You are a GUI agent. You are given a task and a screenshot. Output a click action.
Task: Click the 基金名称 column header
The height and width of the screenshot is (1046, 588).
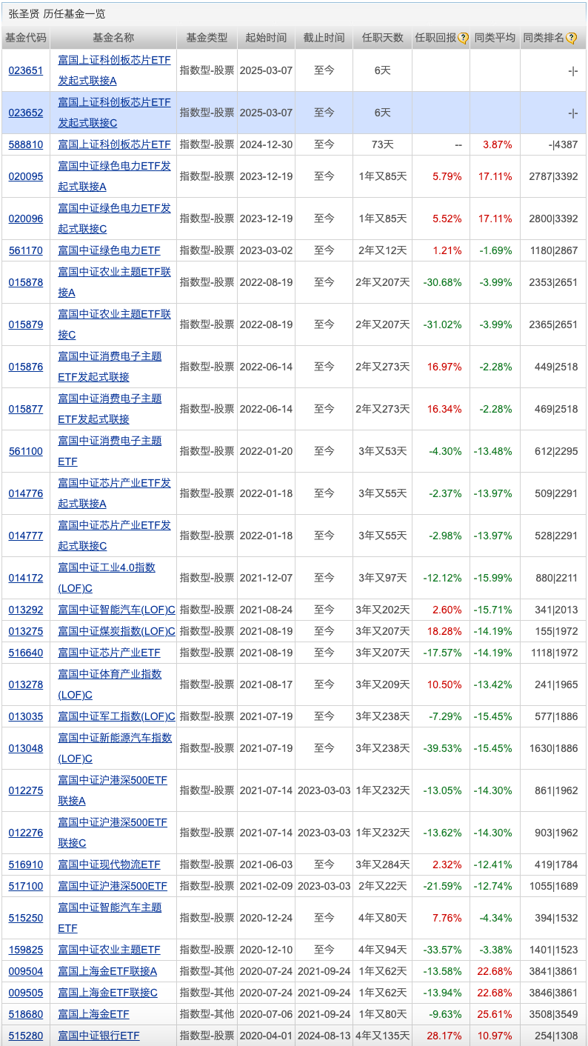tap(113, 38)
